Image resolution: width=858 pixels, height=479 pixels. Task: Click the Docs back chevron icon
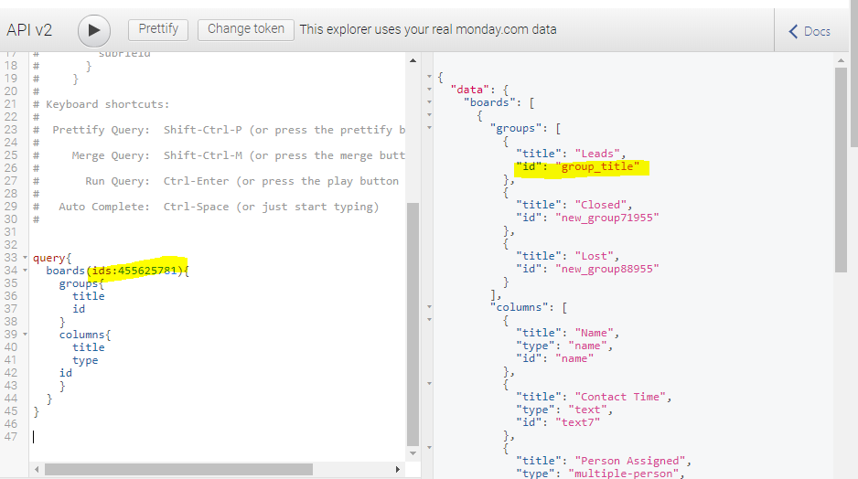[793, 31]
